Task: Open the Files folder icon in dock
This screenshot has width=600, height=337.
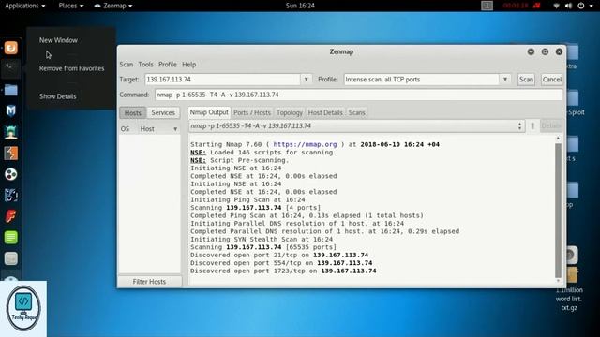Action: click(10, 90)
